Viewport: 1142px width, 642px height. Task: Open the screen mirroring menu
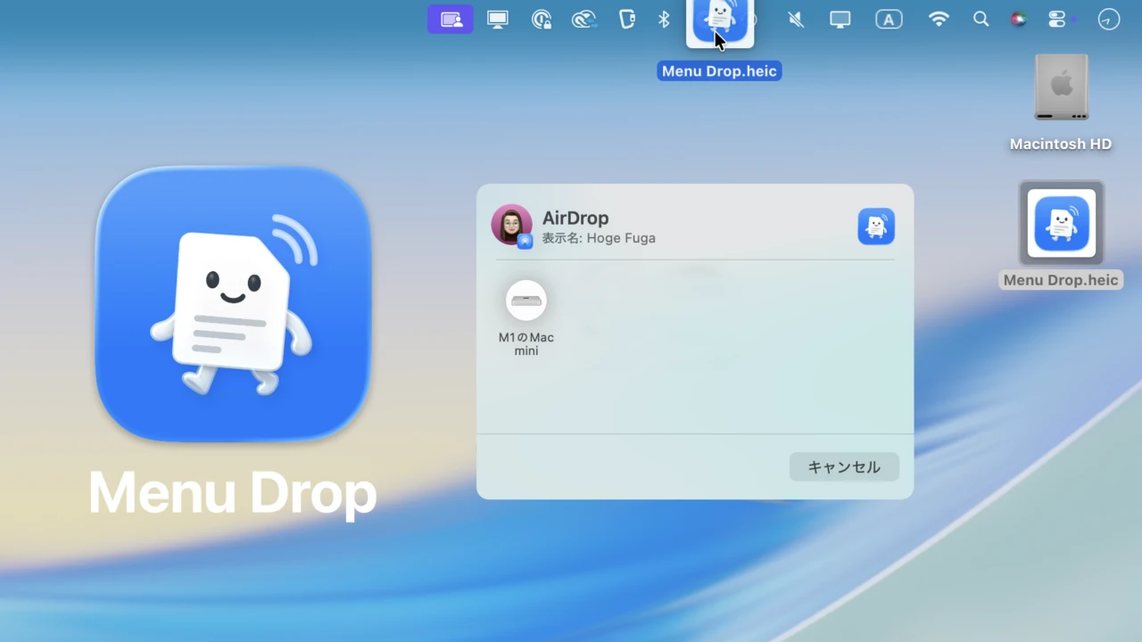tap(840, 20)
